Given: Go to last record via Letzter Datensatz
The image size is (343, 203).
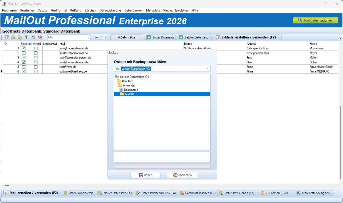Looking at the screenshot, I should point(194,37).
